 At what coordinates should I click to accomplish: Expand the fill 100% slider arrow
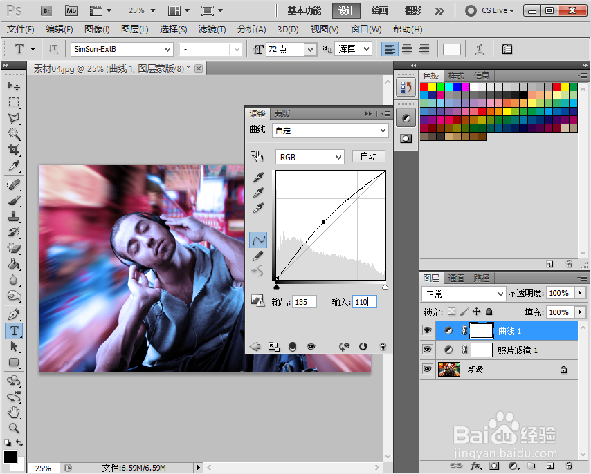point(580,312)
